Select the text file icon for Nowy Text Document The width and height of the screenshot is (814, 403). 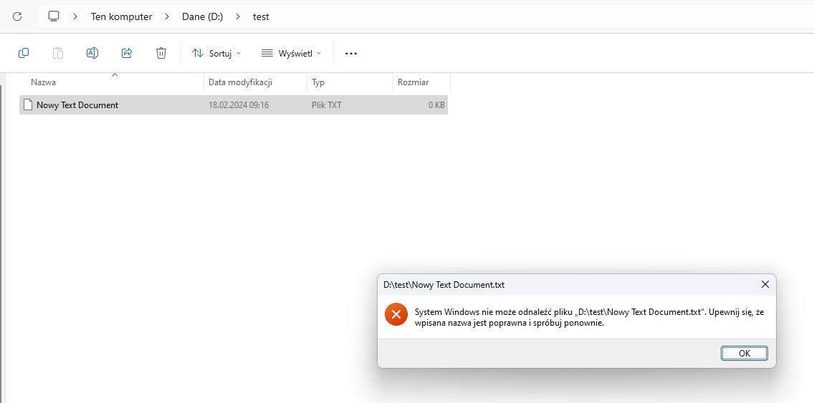click(x=28, y=105)
